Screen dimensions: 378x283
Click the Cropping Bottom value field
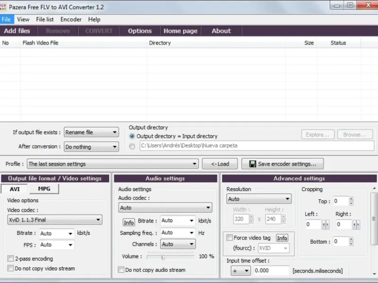341,241
